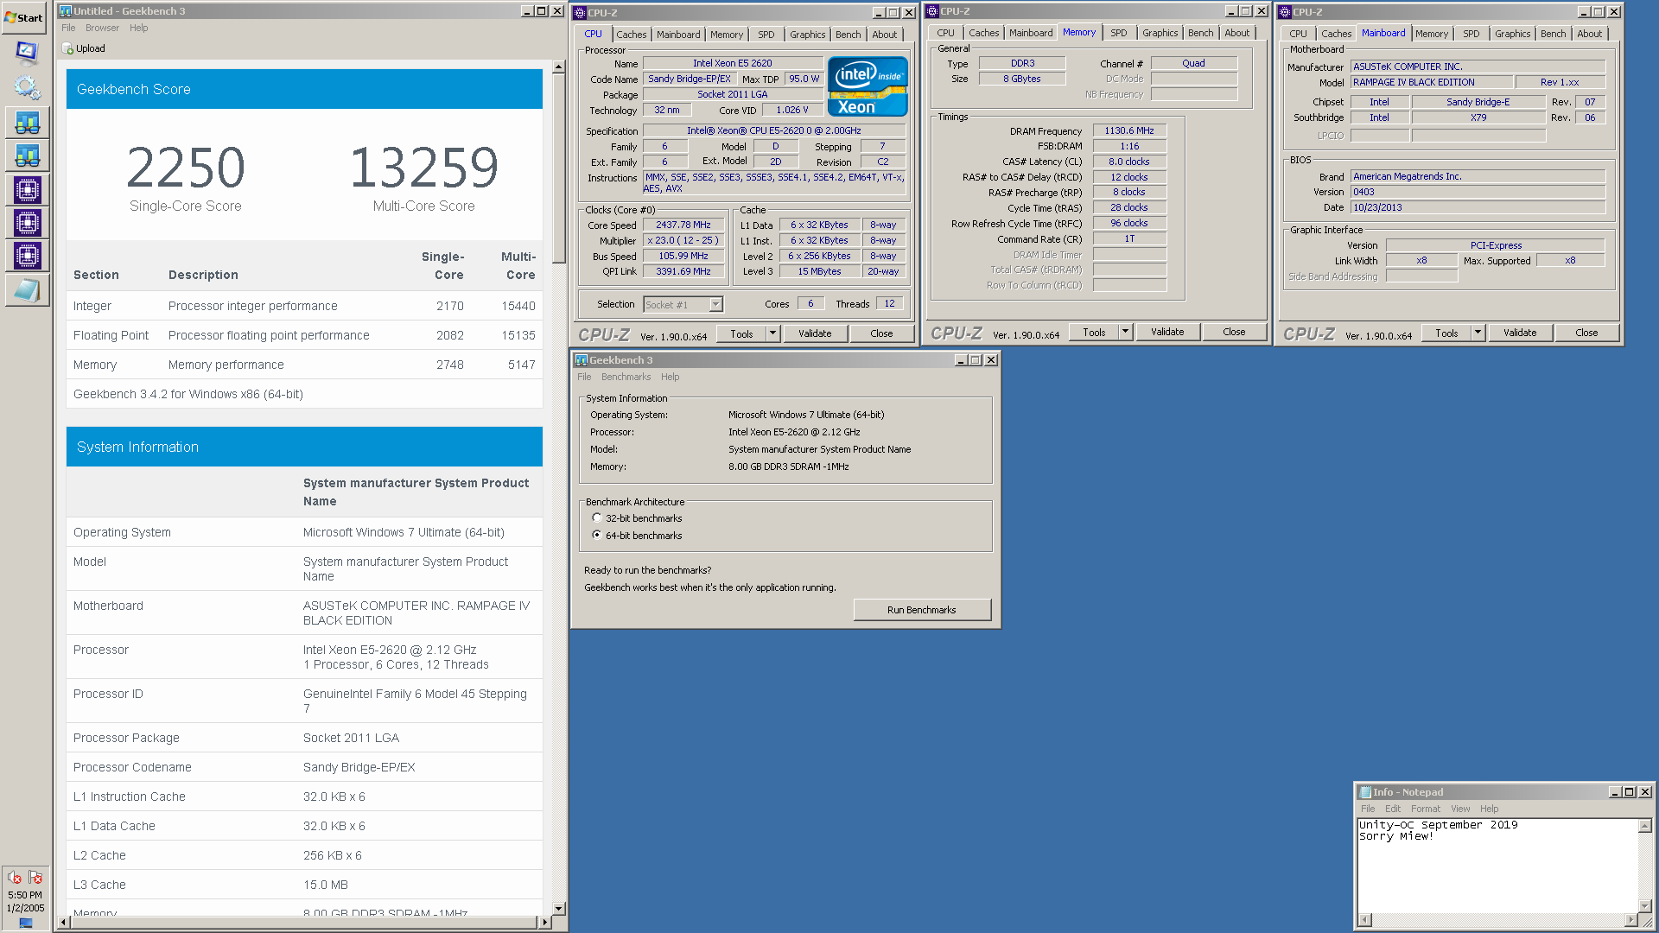Click the Show Desktop quick launch icon
This screenshot has height=933, width=1659.
point(27,53)
